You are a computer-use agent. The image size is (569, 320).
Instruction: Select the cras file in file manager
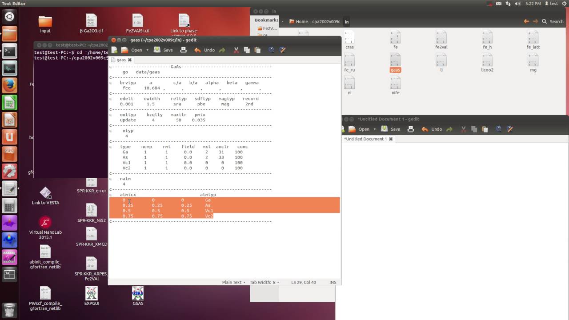(x=349, y=40)
